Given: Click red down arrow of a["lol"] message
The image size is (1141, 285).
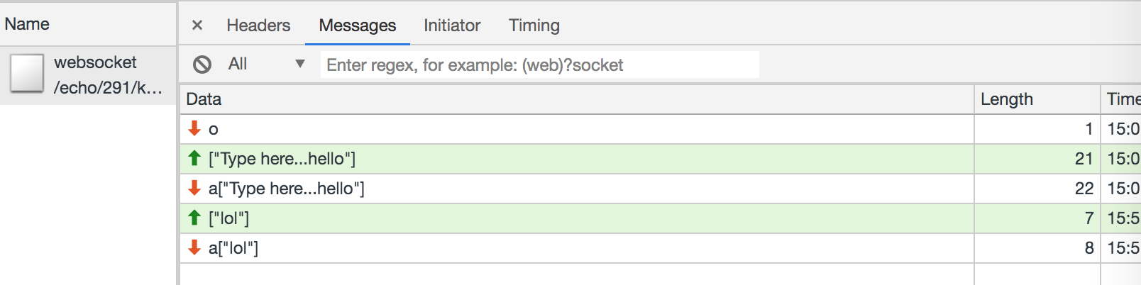Looking at the screenshot, I should [194, 247].
